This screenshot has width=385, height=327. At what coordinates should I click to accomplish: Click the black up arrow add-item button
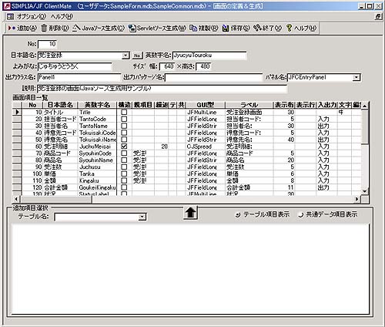pyautogui.click(x=190, y=213)
